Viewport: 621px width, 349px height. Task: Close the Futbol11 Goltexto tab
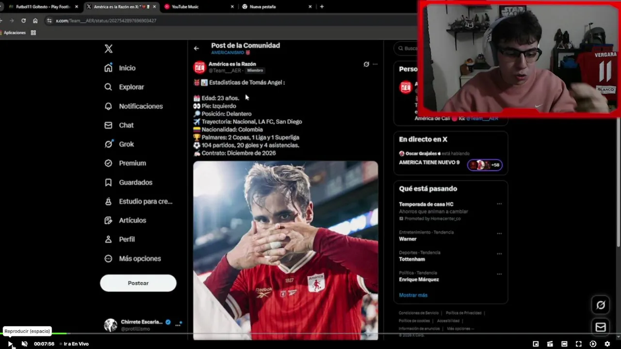77,7
